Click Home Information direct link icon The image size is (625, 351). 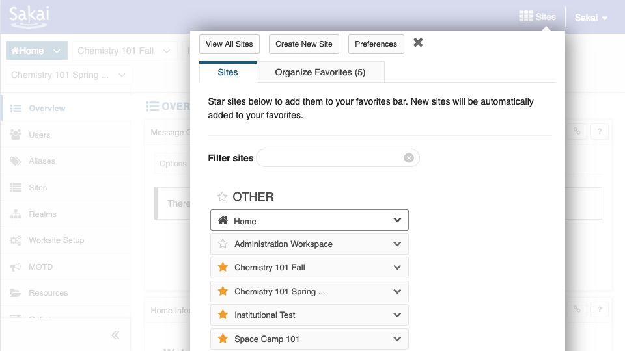click(x=577, y=309)
